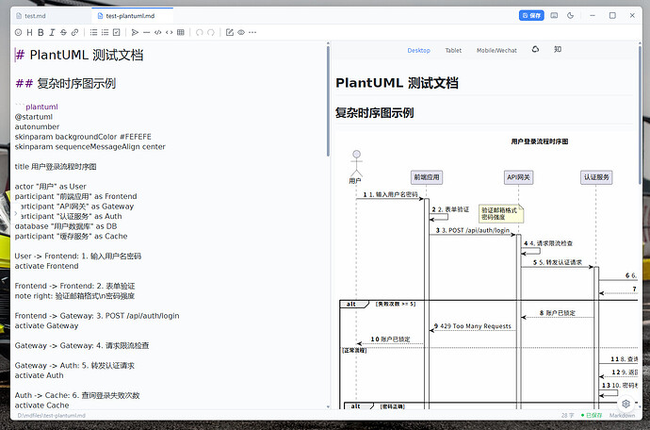Click the blue 保存 save button

coord(531,15)
